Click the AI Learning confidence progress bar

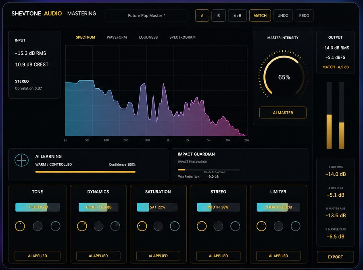tap(86, 172)
